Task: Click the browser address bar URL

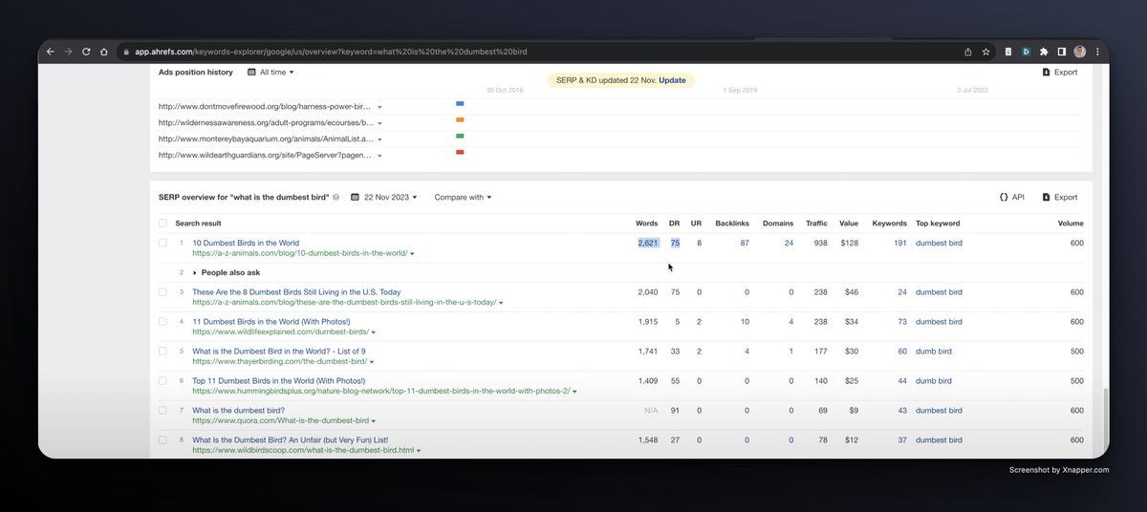Action: pos(330,52)
